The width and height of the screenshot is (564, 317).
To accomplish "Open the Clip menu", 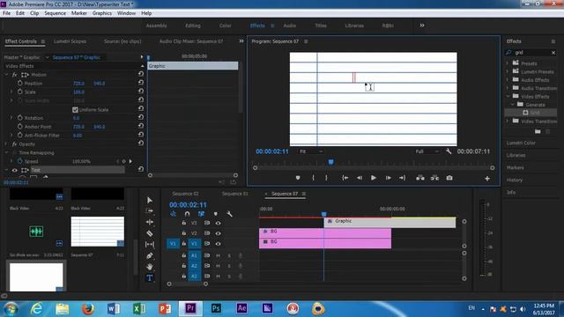I will tap(34, 13).
